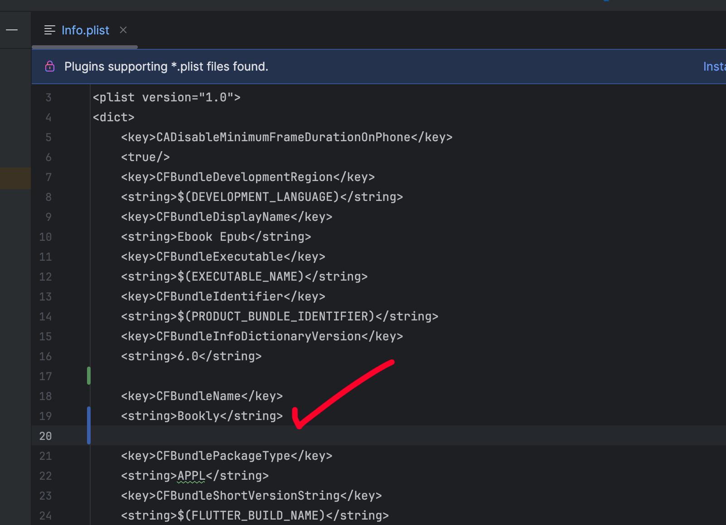Click the opening dict tag line

click(x=114, y=117)
